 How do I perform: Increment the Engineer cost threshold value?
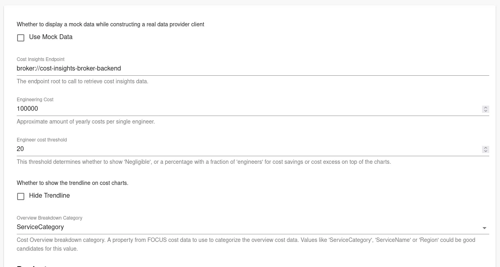coord(485,147)
